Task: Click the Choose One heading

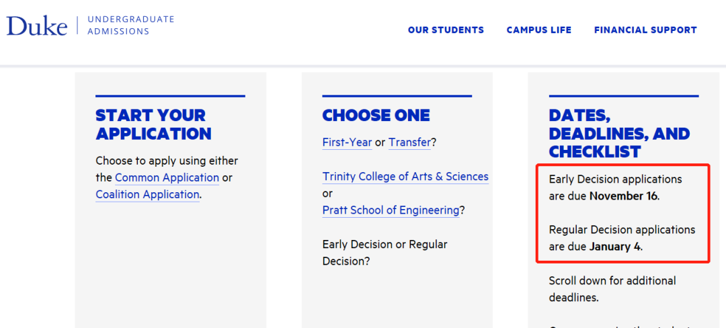Action: [376, 116]
